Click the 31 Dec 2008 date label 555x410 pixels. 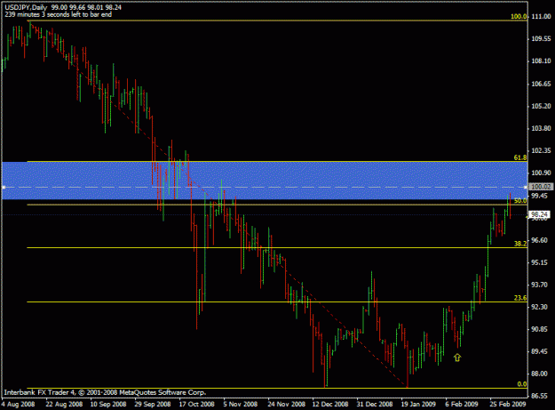click(x=375, y=404)
